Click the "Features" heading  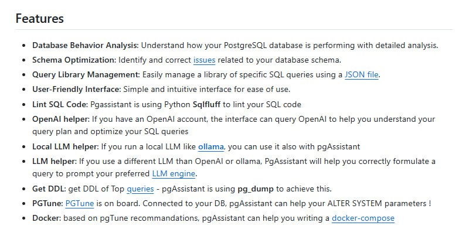pyautogui.click(x=39, y=18)
